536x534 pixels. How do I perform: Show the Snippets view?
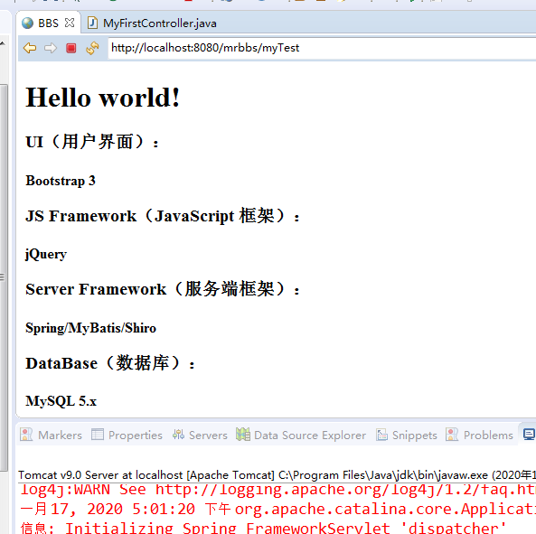[407, 435]
